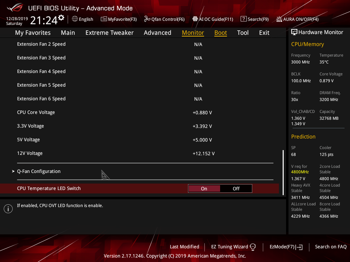Choose English language option

(86, 19)
